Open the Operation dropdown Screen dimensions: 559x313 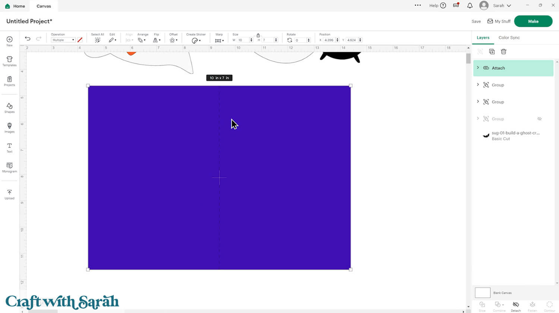(x=63, y=40)
